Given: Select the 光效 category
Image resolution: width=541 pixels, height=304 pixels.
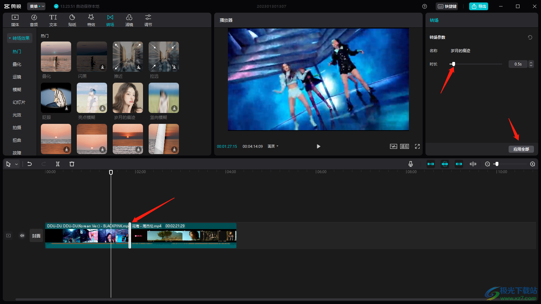Looking at the screenshot, I should coord(17,115).
